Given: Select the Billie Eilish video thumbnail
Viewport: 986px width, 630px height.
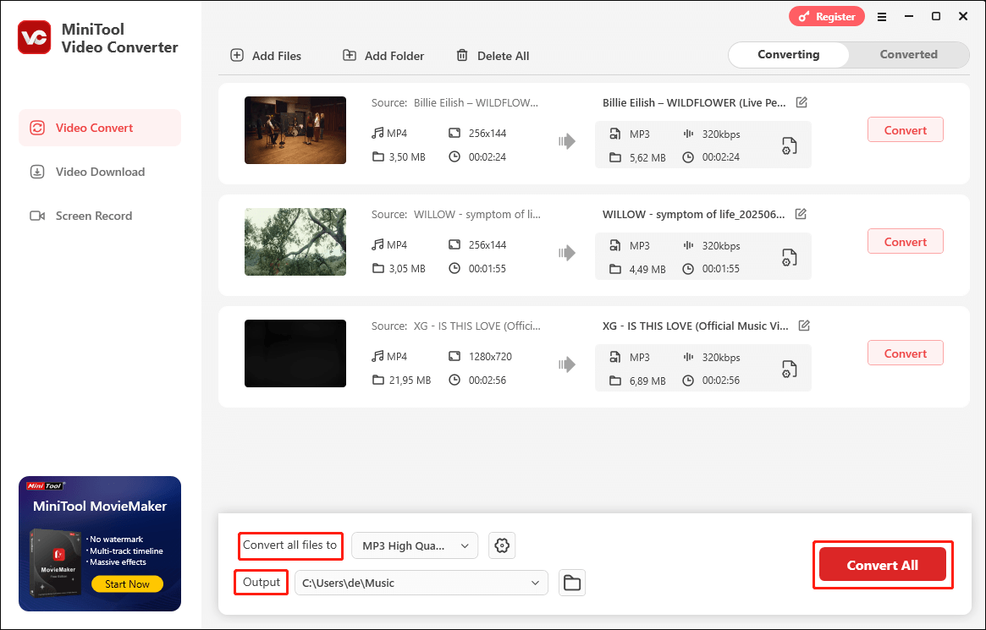Looking at the screenshot, I should 295,130.
